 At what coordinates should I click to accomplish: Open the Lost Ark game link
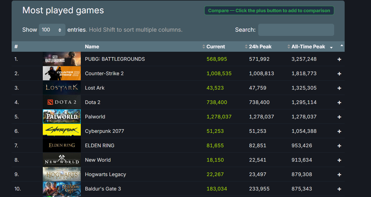point(95,88)
